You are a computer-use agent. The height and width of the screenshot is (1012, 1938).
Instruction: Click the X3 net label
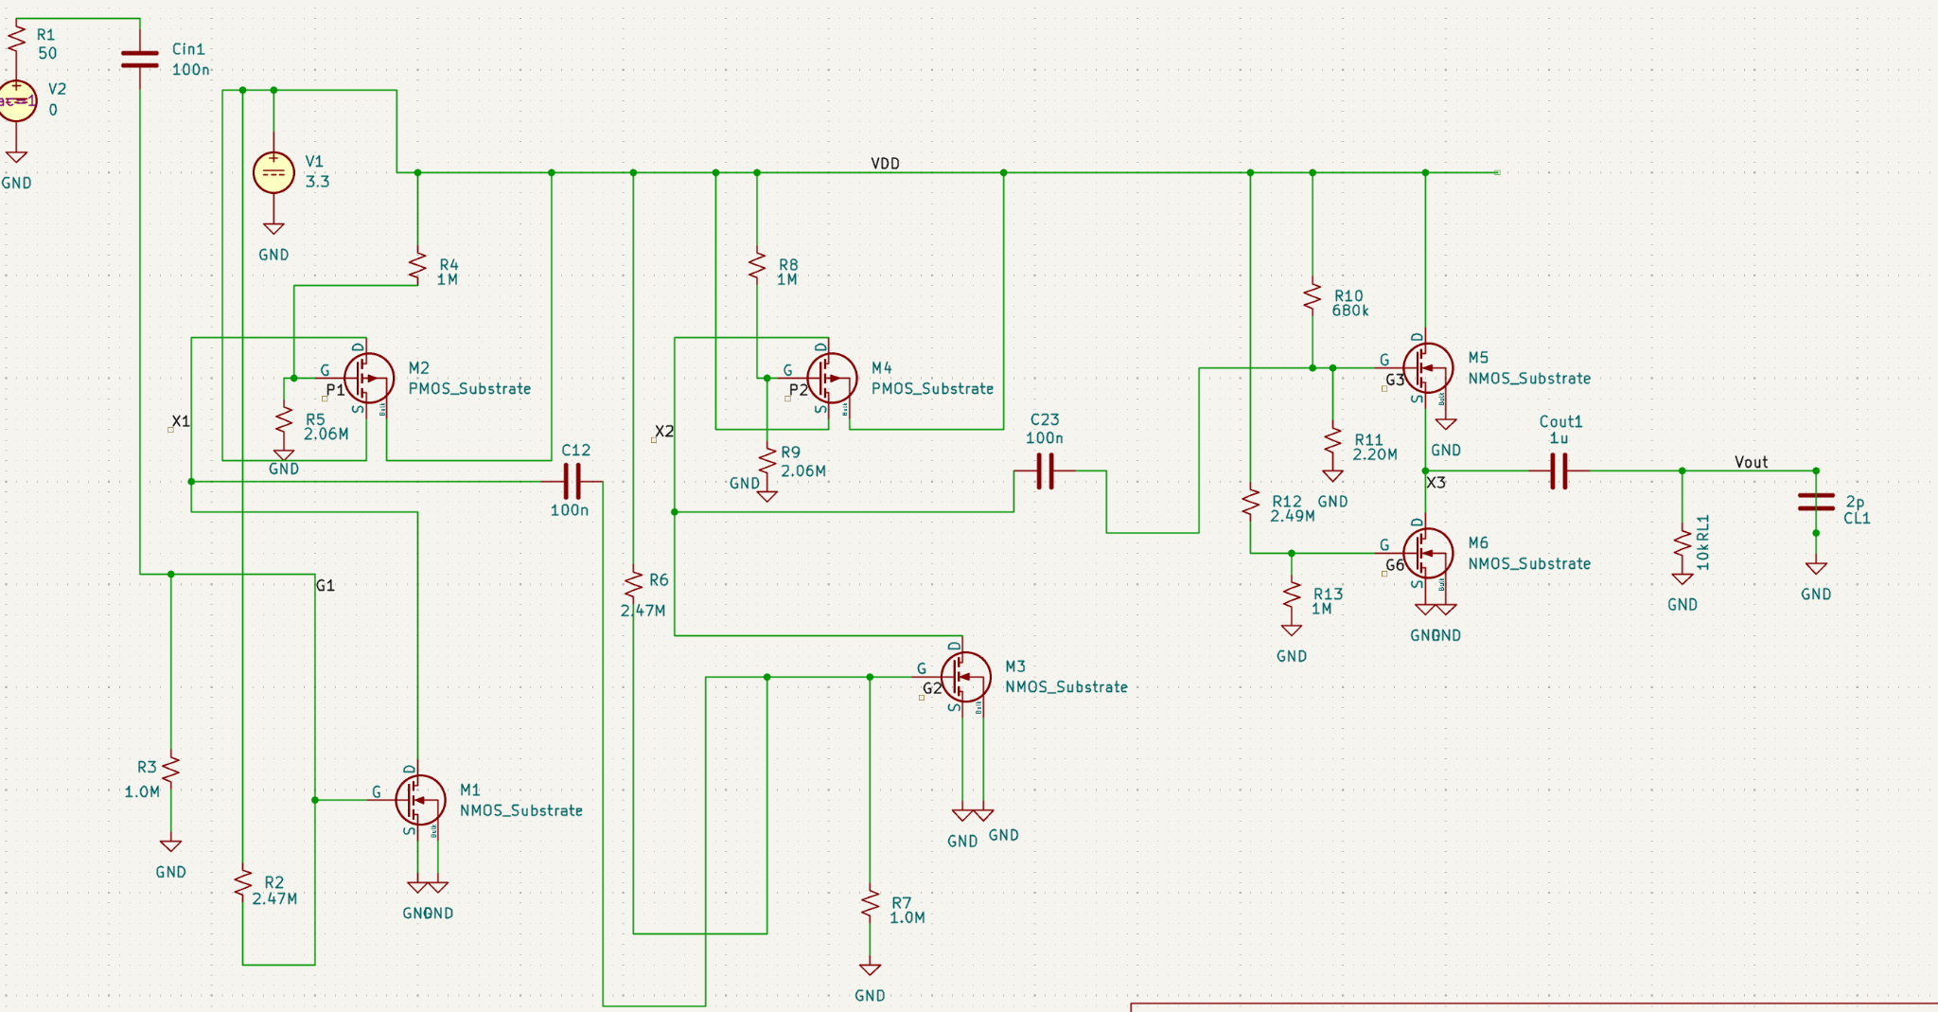click(x=1436, y=483)
